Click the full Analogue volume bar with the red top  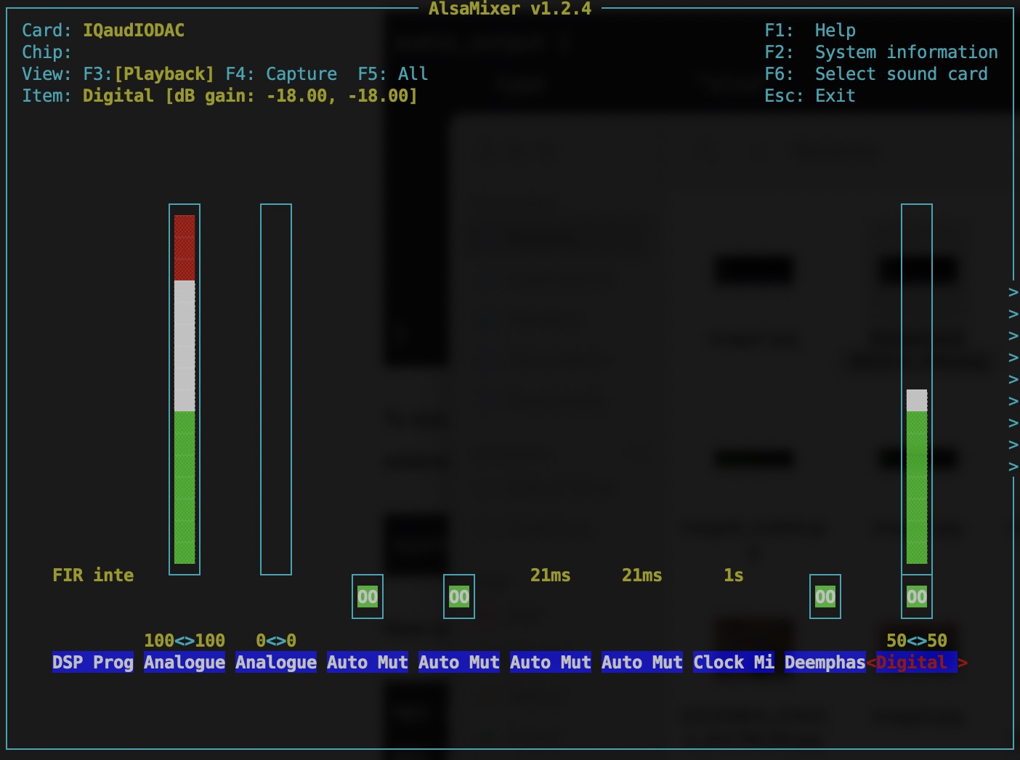[185, 389]
